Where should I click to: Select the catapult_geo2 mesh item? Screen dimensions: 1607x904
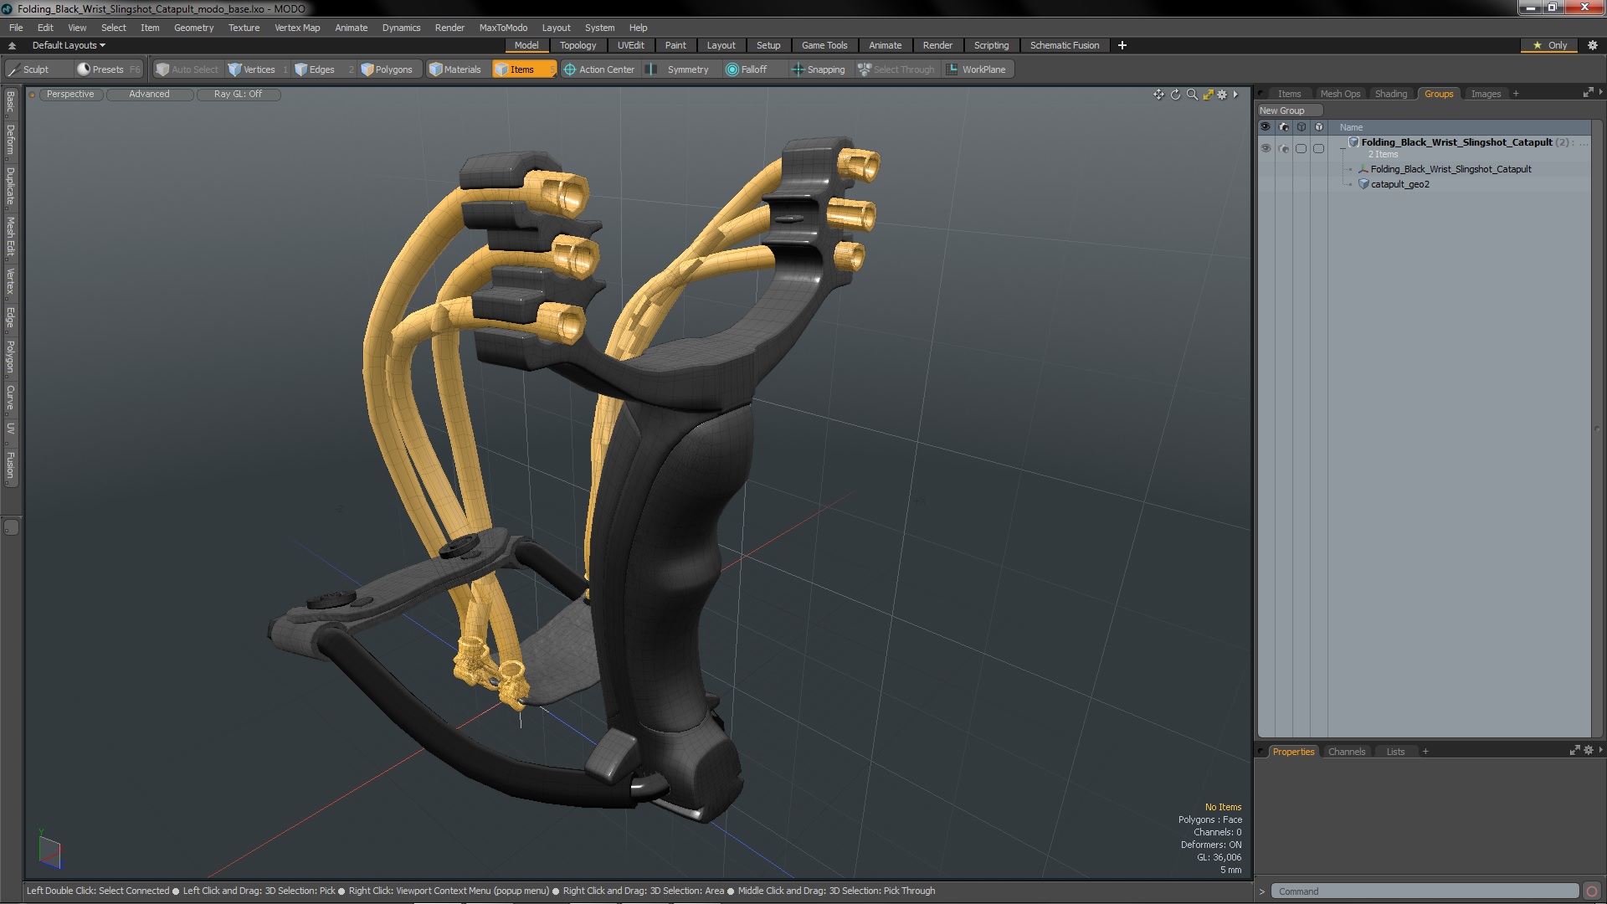coord(1399,184)
